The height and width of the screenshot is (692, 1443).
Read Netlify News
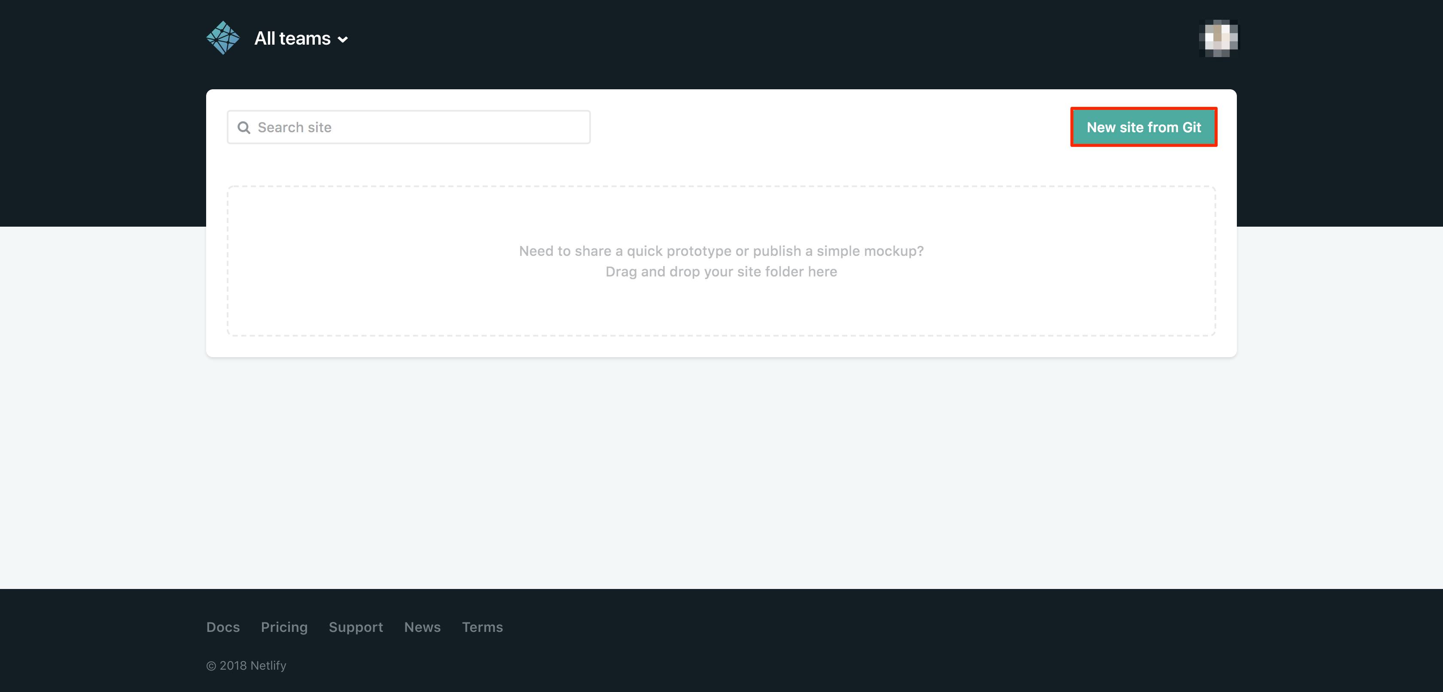(x=422, y=627)
